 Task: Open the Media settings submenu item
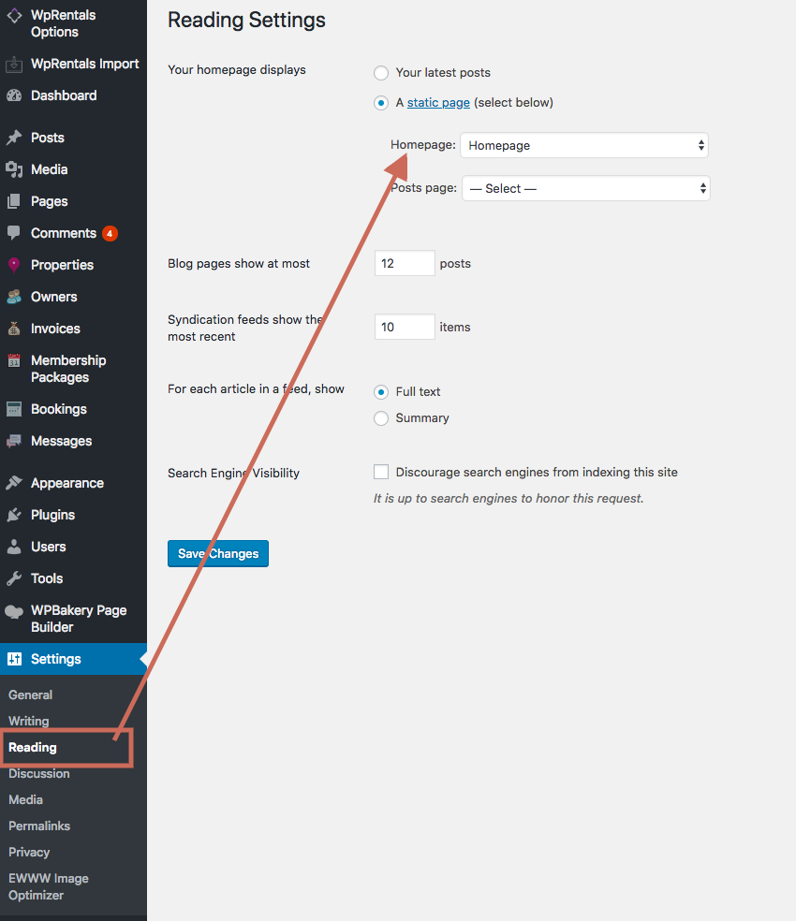[26, 800]
